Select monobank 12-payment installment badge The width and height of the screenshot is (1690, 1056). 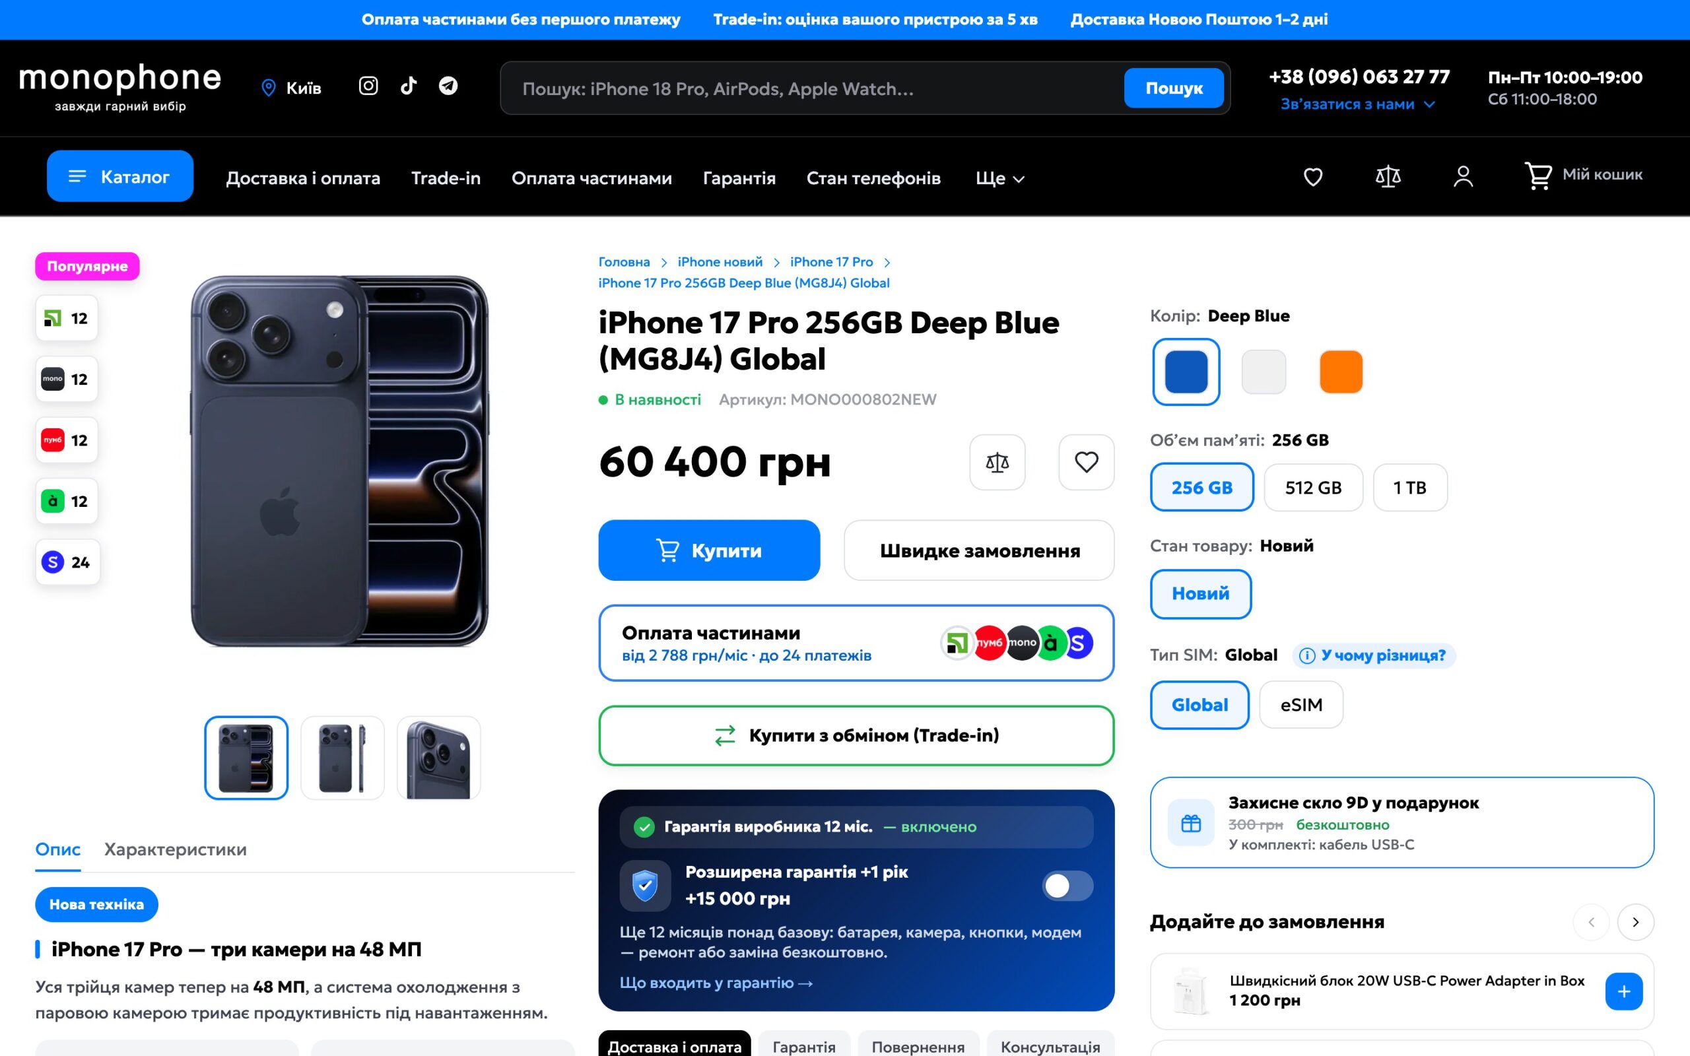coord(66,379)
